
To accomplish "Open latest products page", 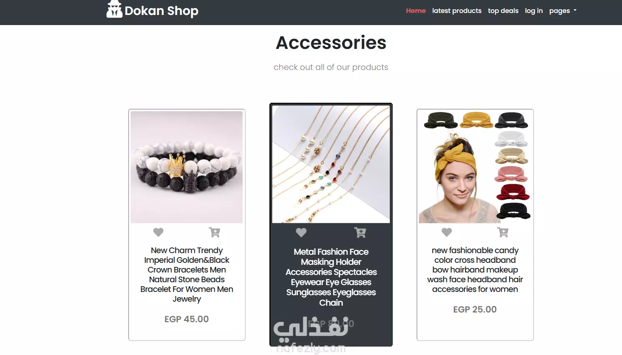I will point(457,11).
